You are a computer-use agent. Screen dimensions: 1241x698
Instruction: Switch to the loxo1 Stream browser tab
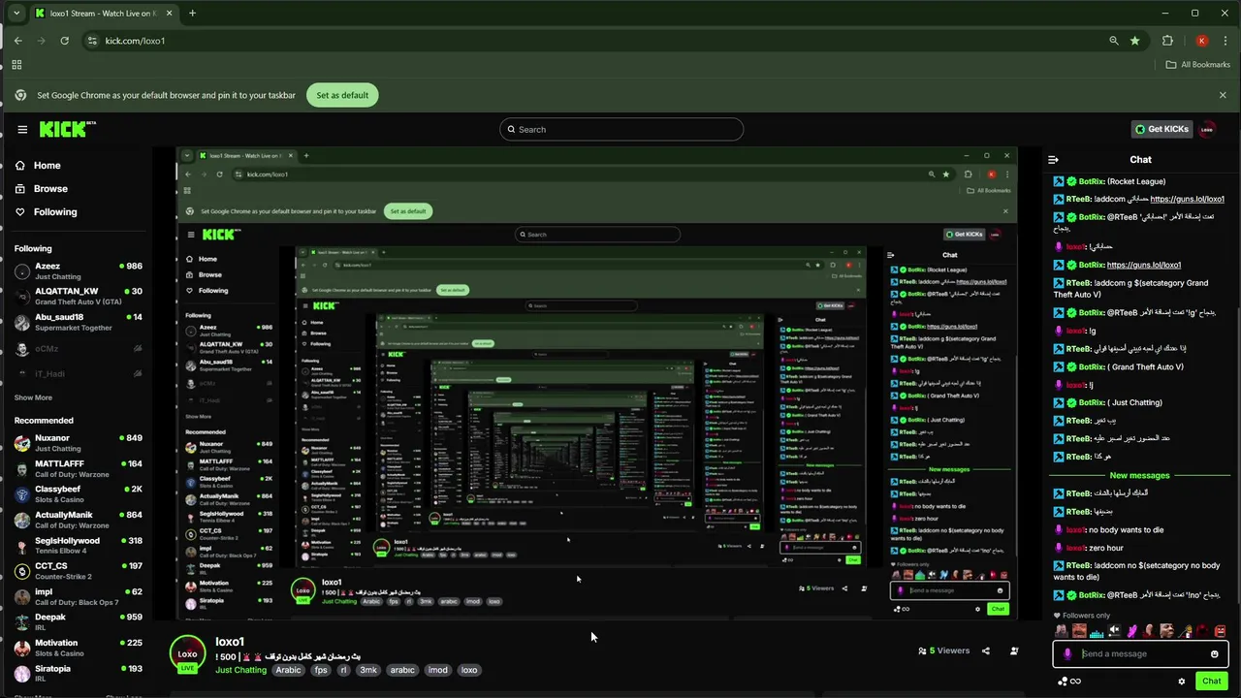click(105, 13)
